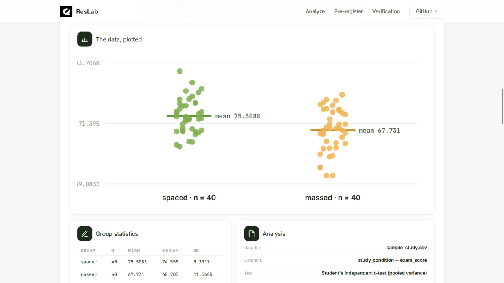504x283 pixels.
Task: Click the highest orange massed data point
Action: pos(342,95)
